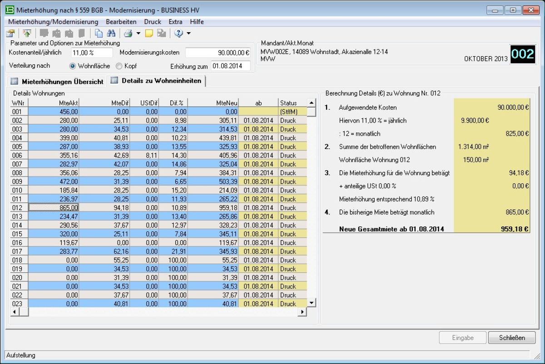This screenshot has height=364, width=545.
Task: Click the MteNeu column header
Action: [213, 103]
